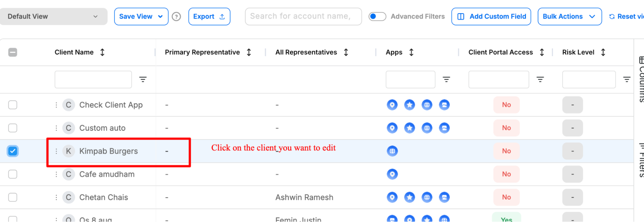Click the globe app icon for Kimpab Burgers

392,151
